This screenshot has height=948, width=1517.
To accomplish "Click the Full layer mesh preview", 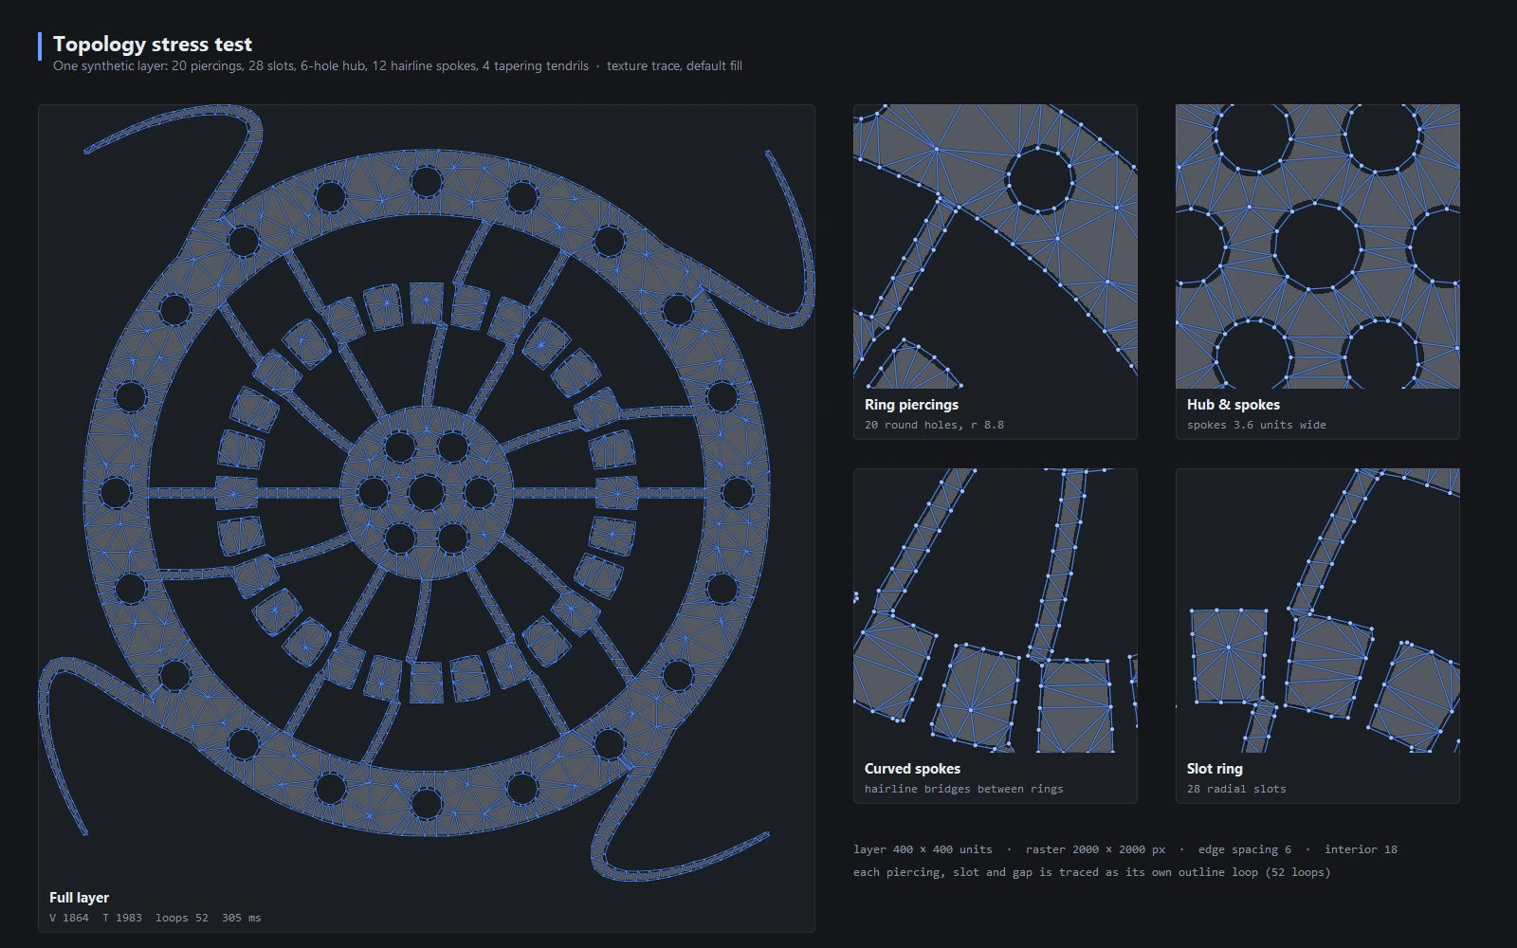I will tap(427, 493).
